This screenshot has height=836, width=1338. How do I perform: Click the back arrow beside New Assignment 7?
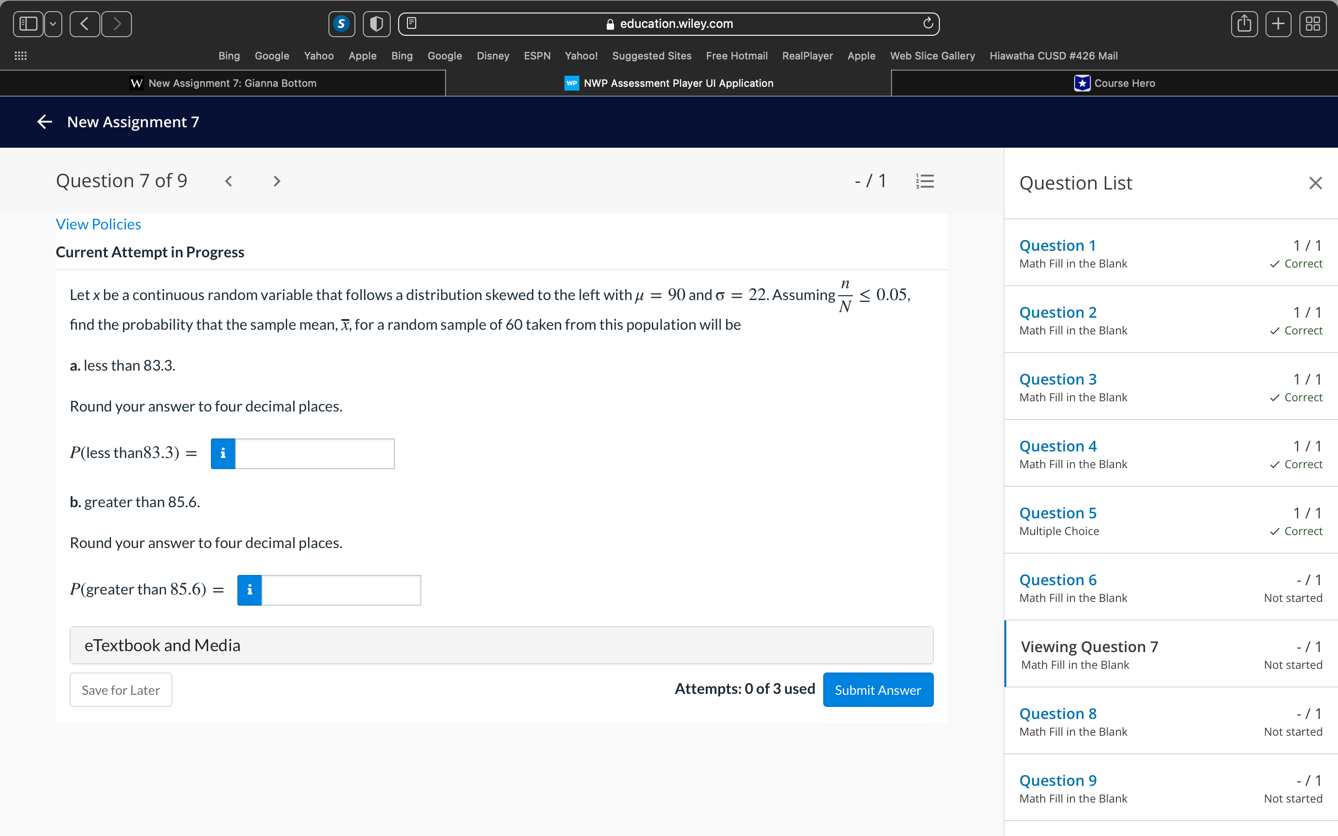(44, 122)
